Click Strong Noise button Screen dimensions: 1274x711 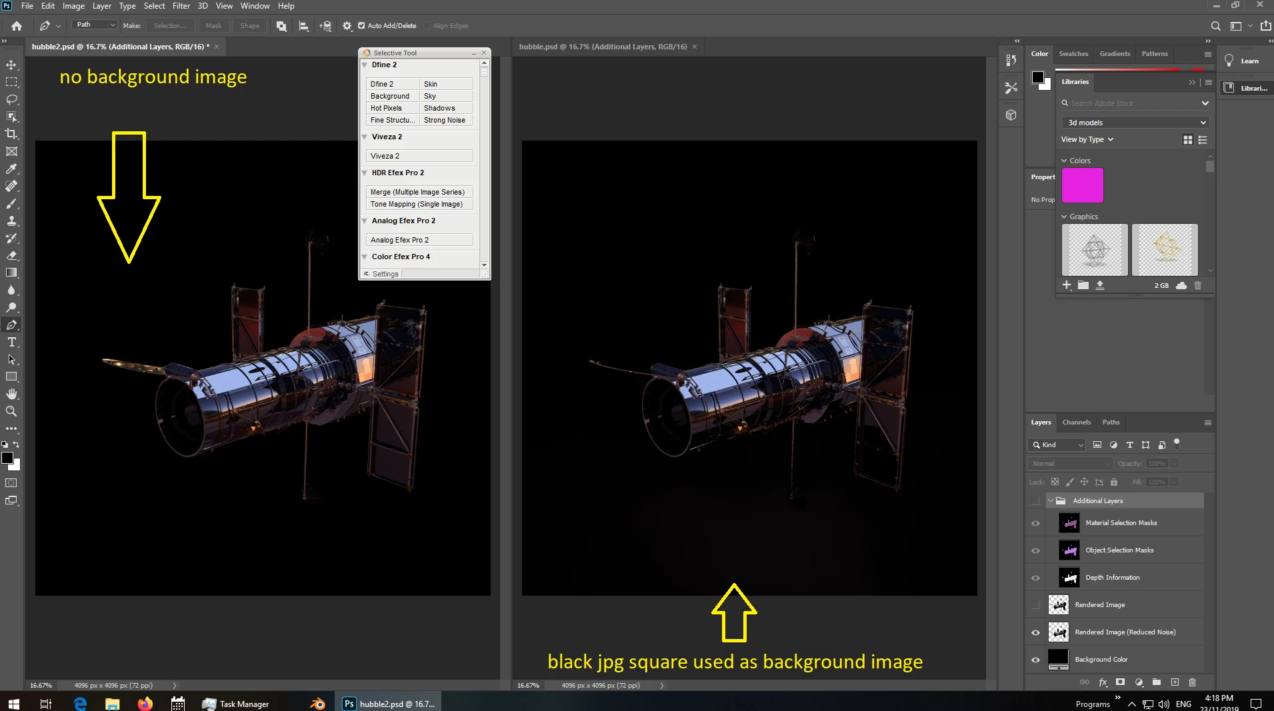pos(446,120)
